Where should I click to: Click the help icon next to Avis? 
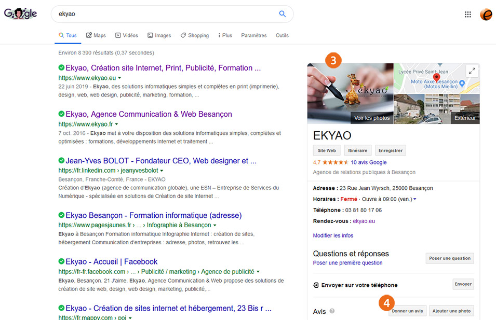click(x=332, y=311)
